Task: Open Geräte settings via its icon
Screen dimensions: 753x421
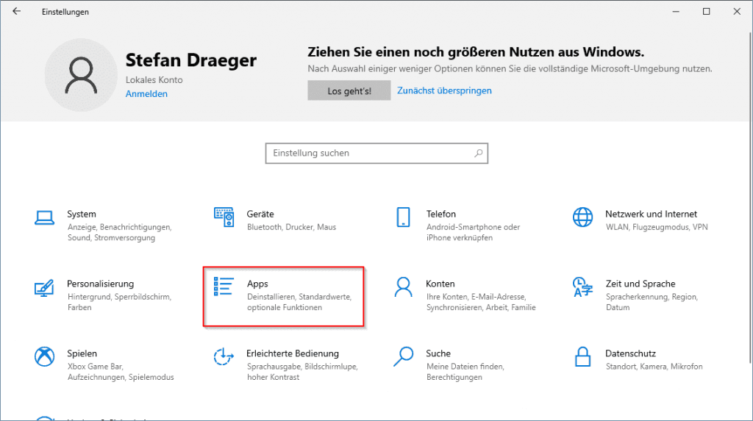Action: point(224,217)
